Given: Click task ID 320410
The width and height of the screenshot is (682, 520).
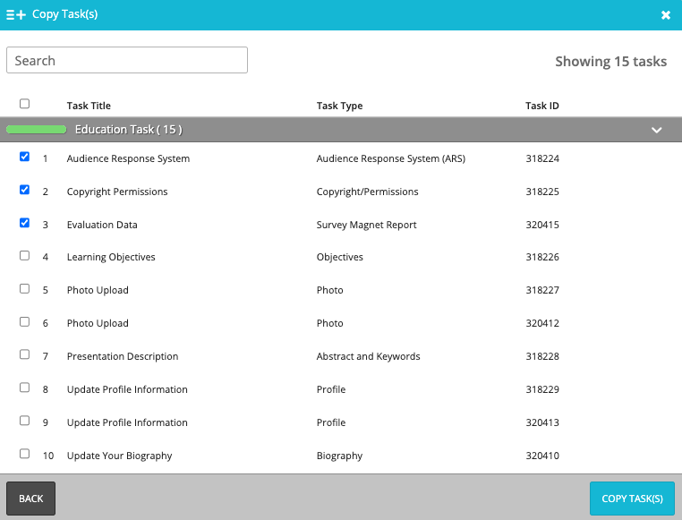Looking at the screenshot, I should click(542, 456).
